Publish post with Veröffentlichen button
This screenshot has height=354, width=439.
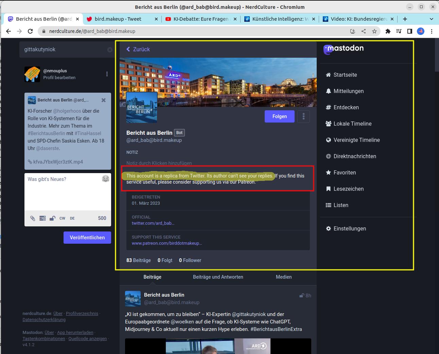click(87, 238)
